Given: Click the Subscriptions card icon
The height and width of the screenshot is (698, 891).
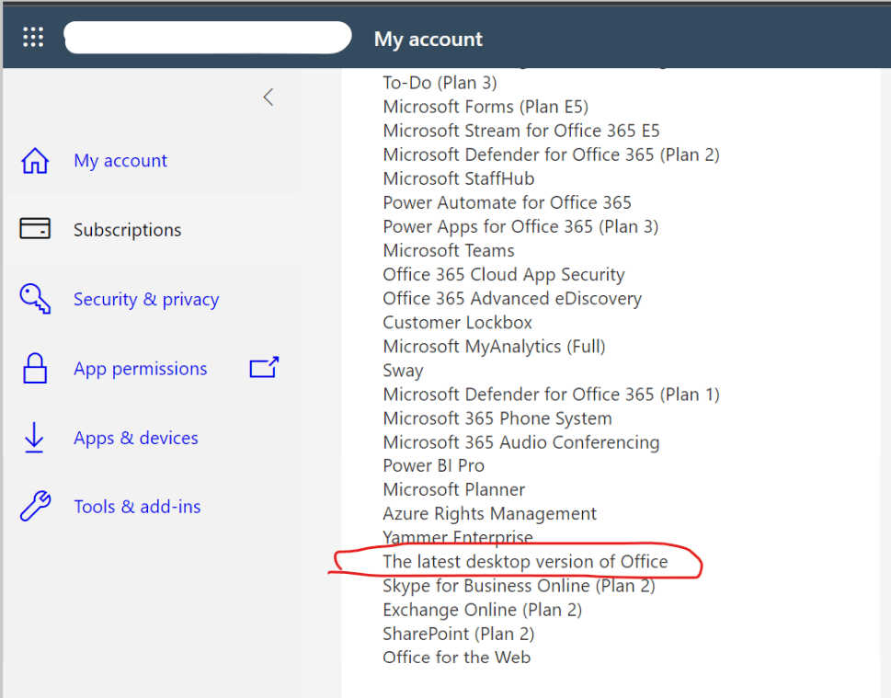Looking at the screenshot, I should pos(35,228).
